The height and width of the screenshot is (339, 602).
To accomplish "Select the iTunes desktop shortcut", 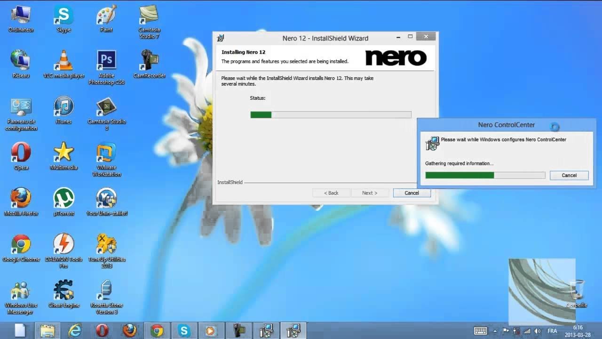I will click(63, 111).
